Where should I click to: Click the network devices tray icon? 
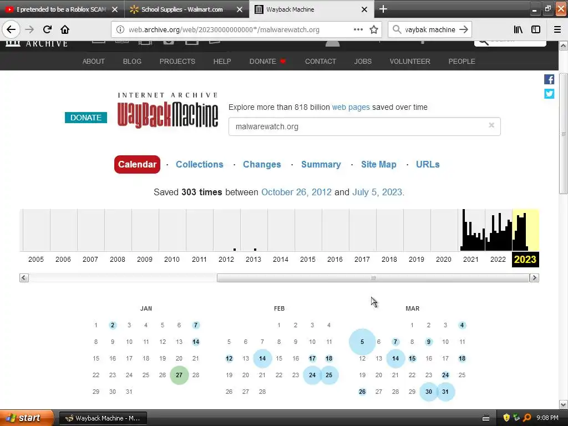[x=516, y=418]
